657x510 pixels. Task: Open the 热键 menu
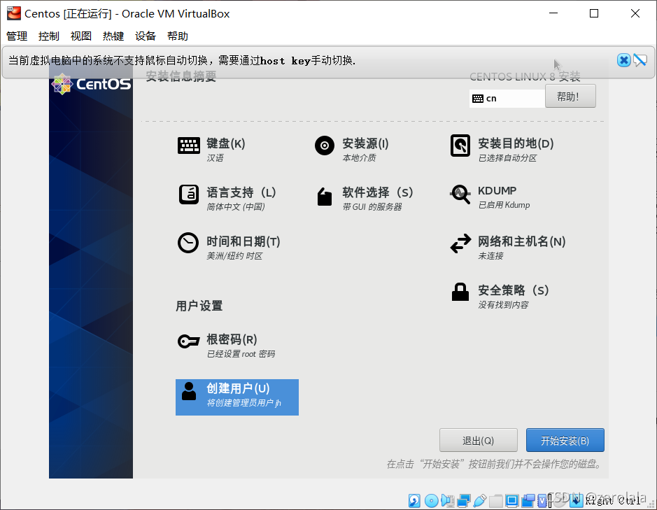tap(113, 36)
